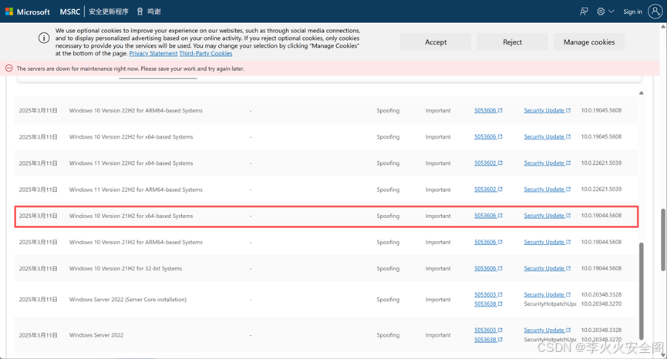Open 5053606 for Windows 10 21H2 x64

coord(488,216)
